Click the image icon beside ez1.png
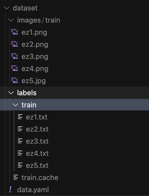This screenshot has height=196, width=149. click(15, 32)
